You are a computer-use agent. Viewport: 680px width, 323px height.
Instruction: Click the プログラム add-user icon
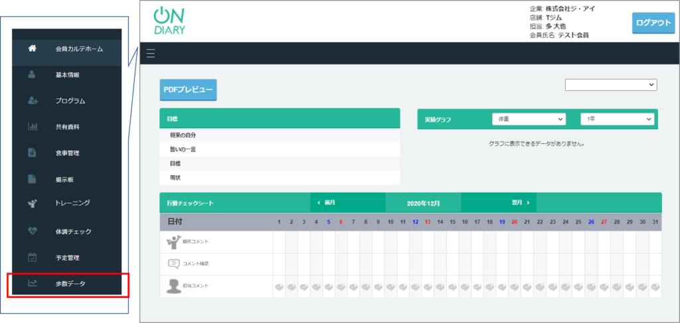[x=32, y=101]
